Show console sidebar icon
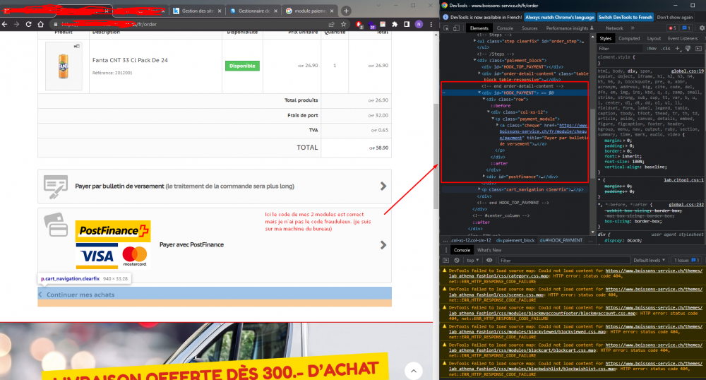 pyautogui.click(x=445, y=260)
